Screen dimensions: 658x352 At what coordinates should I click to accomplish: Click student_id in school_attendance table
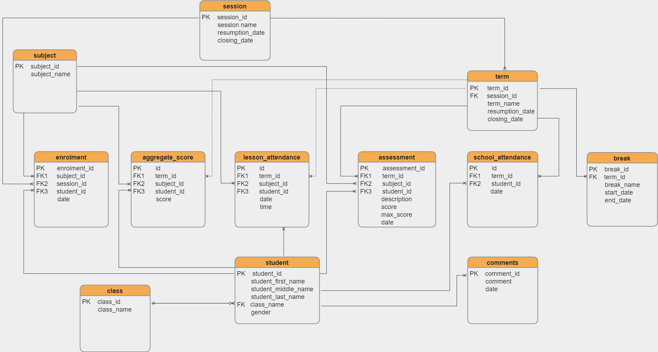coord(506,184)
